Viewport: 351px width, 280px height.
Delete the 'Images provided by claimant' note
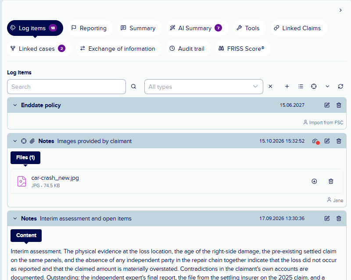coord(339,141)
